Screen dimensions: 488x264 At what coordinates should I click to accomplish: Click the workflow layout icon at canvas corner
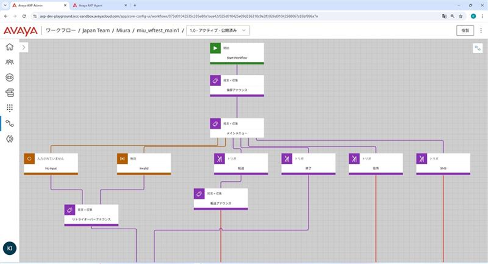pyautogui.click(x=477, y=48)
